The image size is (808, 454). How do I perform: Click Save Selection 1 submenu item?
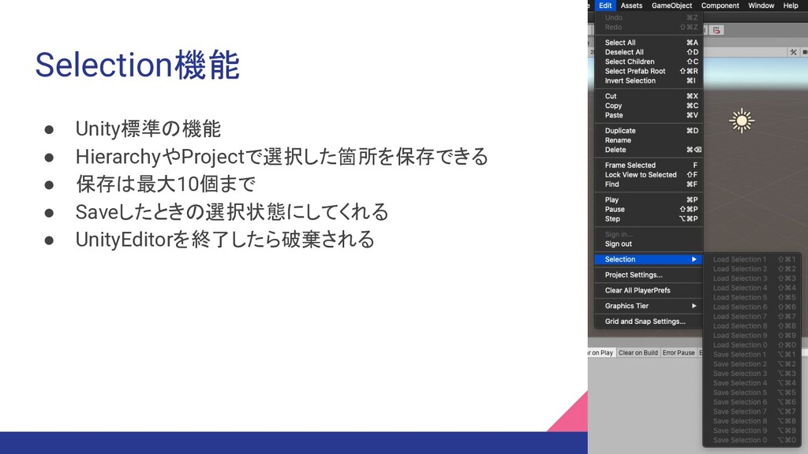click(x=754, y=355)
